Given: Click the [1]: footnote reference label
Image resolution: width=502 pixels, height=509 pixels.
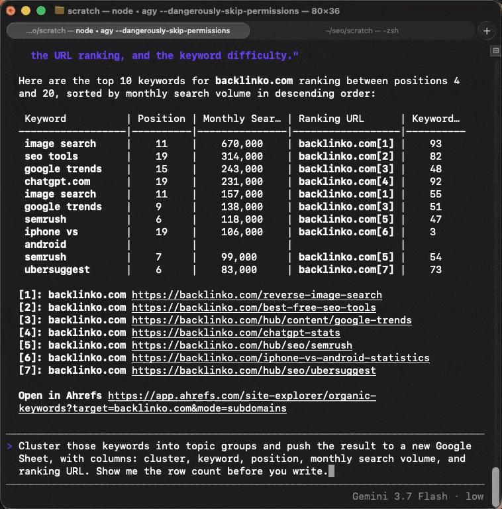Looking at the screenshot, I should 30,295.
